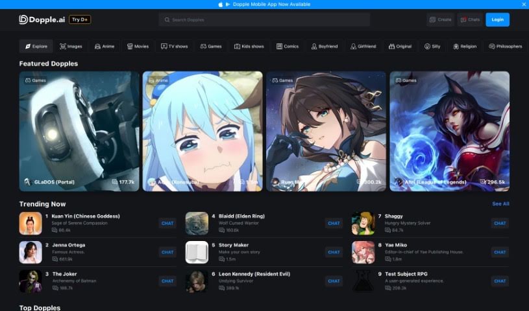
Task: Chat with Story Maker
Action: pyautogui.click(x=334, y=253)
